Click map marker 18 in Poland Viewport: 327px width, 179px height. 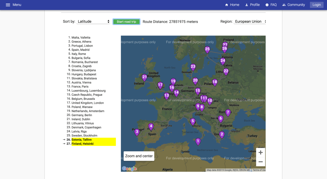(x=215, y=82)
